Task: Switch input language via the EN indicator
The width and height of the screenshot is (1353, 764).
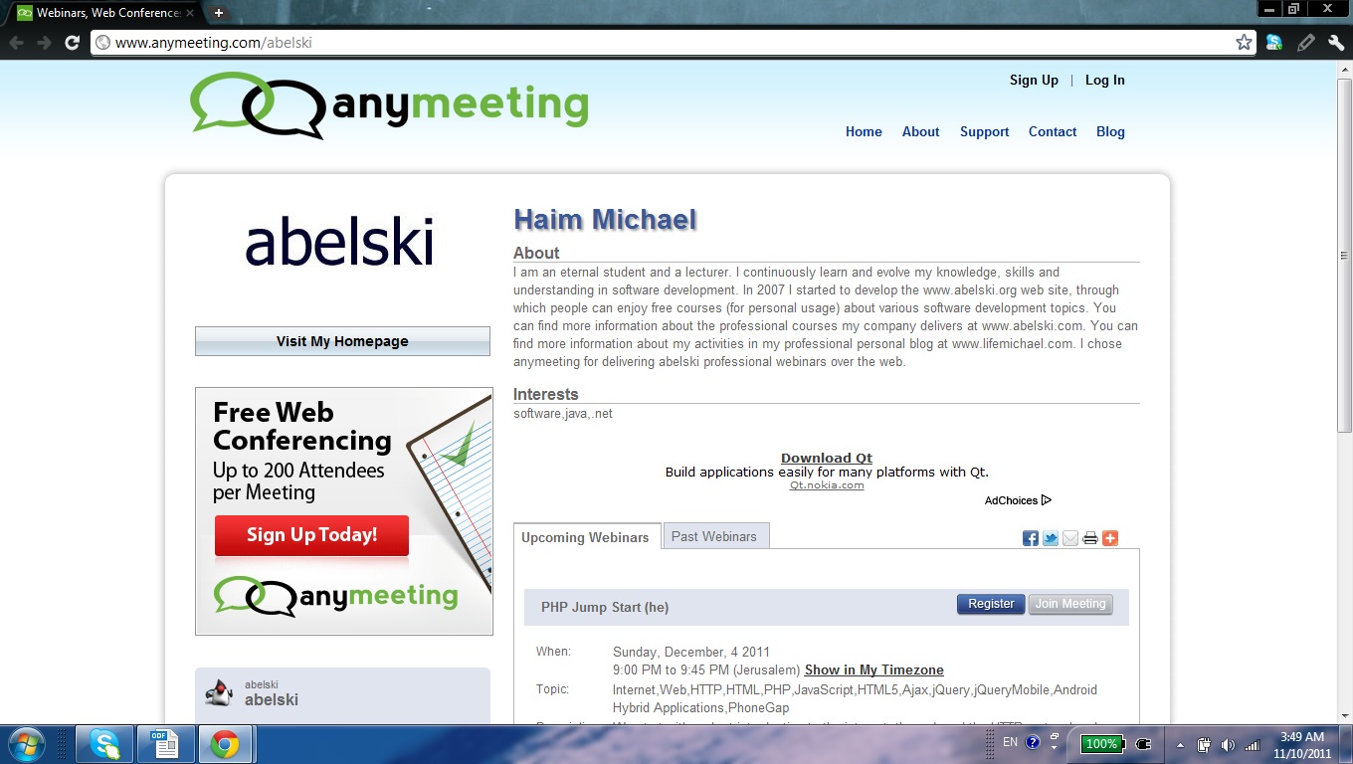Action: tap(1010, 742)
